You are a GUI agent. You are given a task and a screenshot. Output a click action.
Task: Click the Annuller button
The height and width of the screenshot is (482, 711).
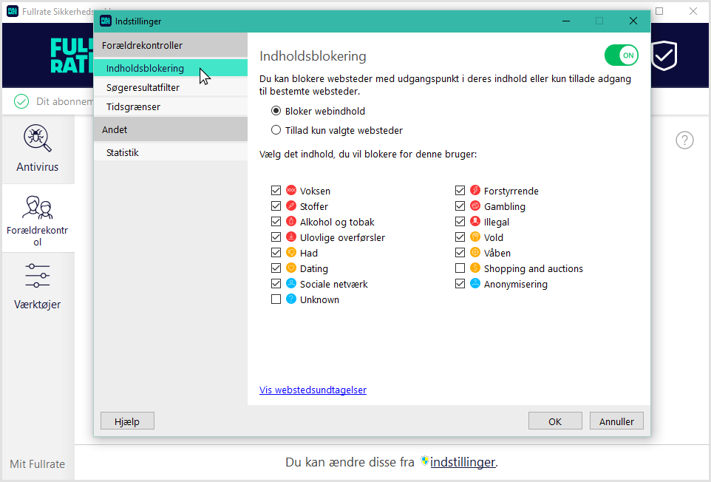(616, 421)
